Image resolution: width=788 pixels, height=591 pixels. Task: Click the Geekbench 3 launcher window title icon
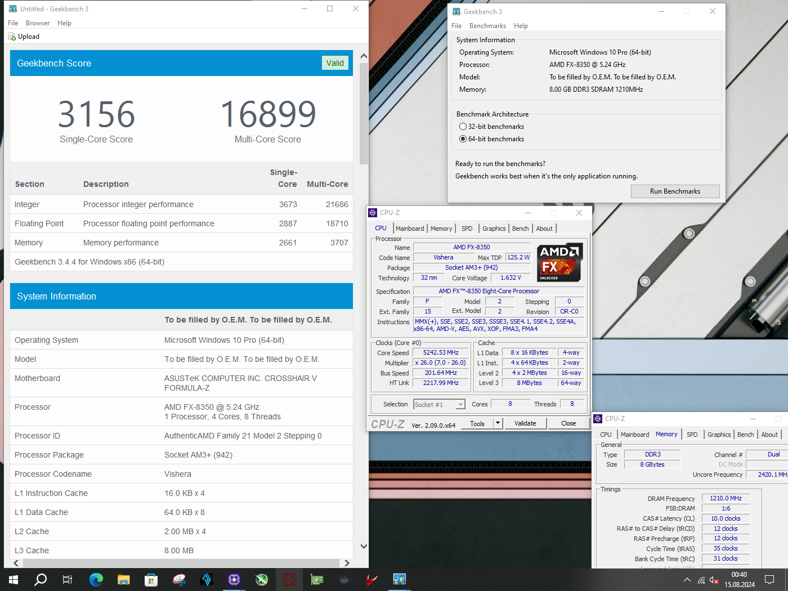[x=456, y=12]
